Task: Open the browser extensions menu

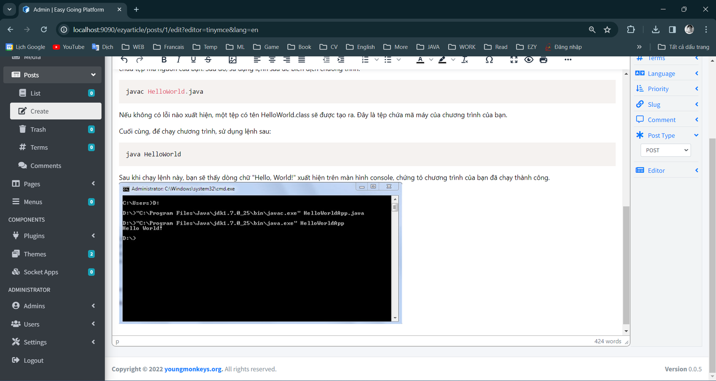Action: click(x=631, y=30)
